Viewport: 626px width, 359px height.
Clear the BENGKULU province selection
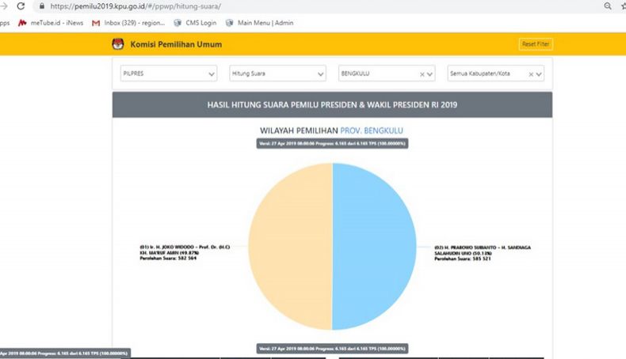(x=422, y=74)
